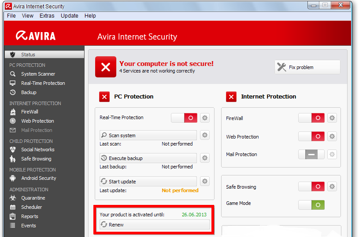The width and height of the screenshot is (359, 237).
Task: Click the Mail Protection envelope icon in sidebar
Action: (x=13, y=130)
